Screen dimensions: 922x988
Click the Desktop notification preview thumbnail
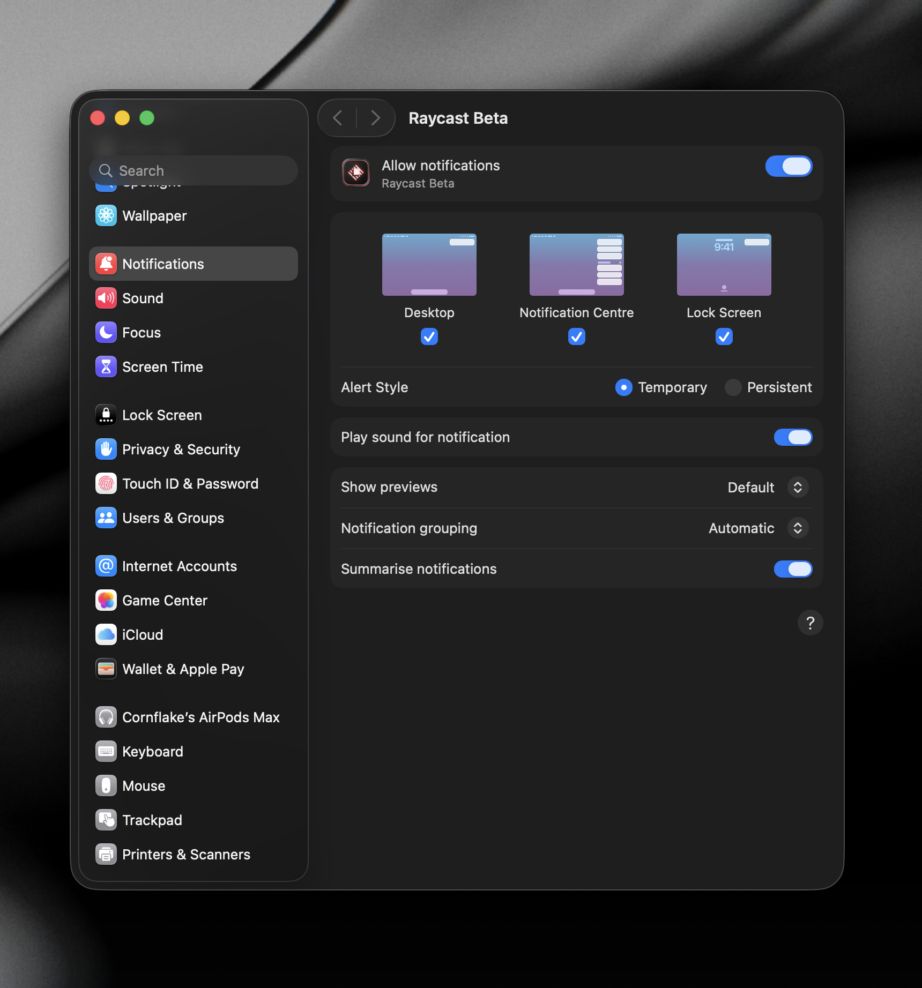pyautogui.click(x=429, y=265)
